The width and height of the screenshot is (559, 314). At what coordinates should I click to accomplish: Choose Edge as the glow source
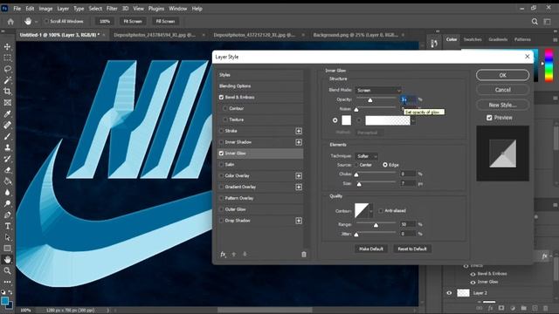coord(385,165)
